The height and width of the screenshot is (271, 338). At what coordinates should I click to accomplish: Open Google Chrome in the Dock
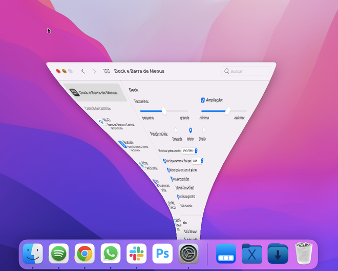(84, 254)
